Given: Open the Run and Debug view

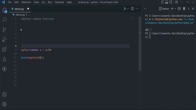Looking at the screenshot, I should (x=4, y=39).
